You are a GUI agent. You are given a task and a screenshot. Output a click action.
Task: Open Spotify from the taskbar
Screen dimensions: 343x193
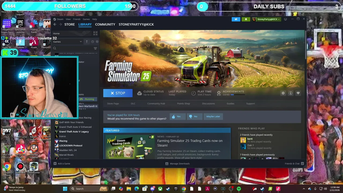239,189
